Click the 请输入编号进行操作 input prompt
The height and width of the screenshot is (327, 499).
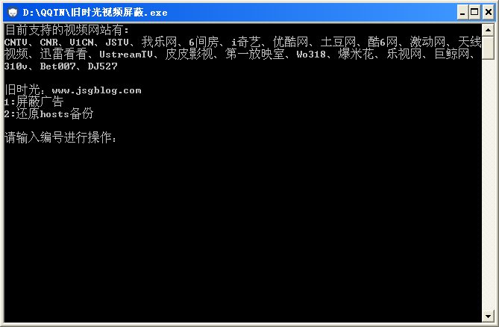[60, 137]
